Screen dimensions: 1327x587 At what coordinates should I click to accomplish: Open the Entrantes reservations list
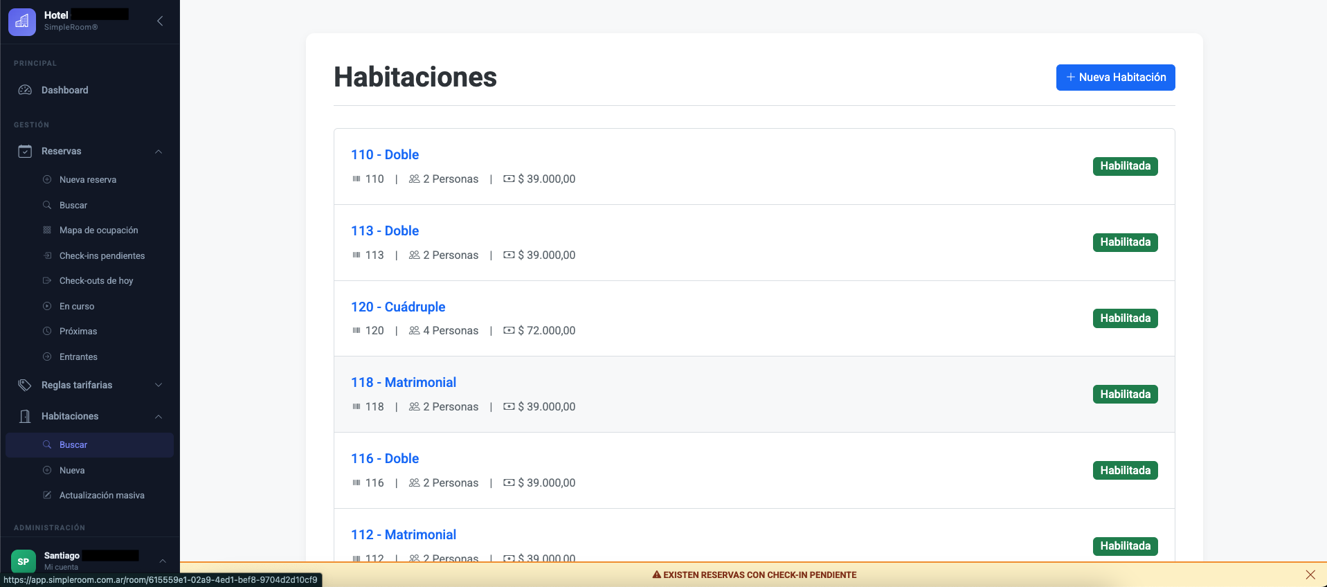click(x=78, y=356)
